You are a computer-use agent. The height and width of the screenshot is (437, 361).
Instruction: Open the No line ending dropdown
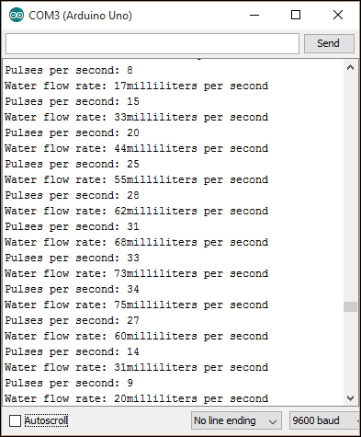pyautogui.click(x=236, y=420)
